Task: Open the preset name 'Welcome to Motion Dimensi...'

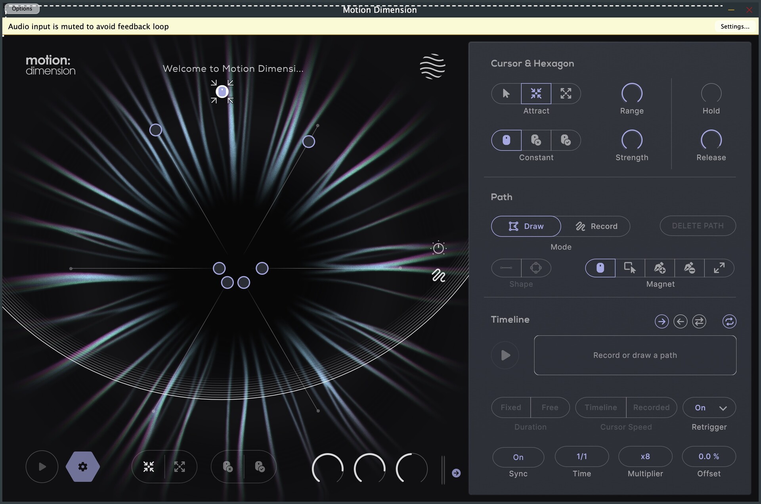Action: pos(233,69)
